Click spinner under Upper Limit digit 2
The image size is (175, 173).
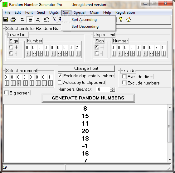(158, 54)
